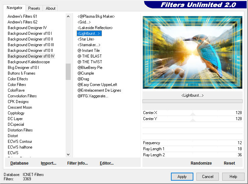Choose @FFG Xaggerate... filter
The image size is (248, 184).
(x=93, y=96)
